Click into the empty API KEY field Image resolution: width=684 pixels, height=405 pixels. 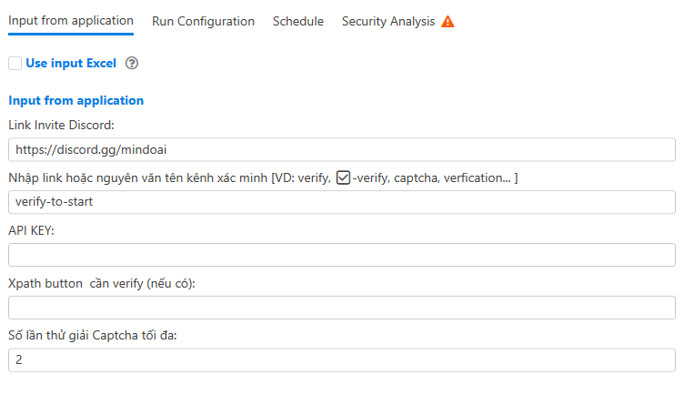click(x=341, y=255)
